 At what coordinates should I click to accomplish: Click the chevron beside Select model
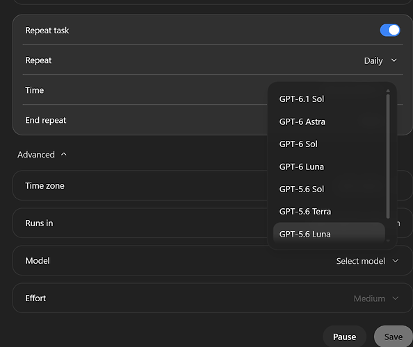coord(396,261)
